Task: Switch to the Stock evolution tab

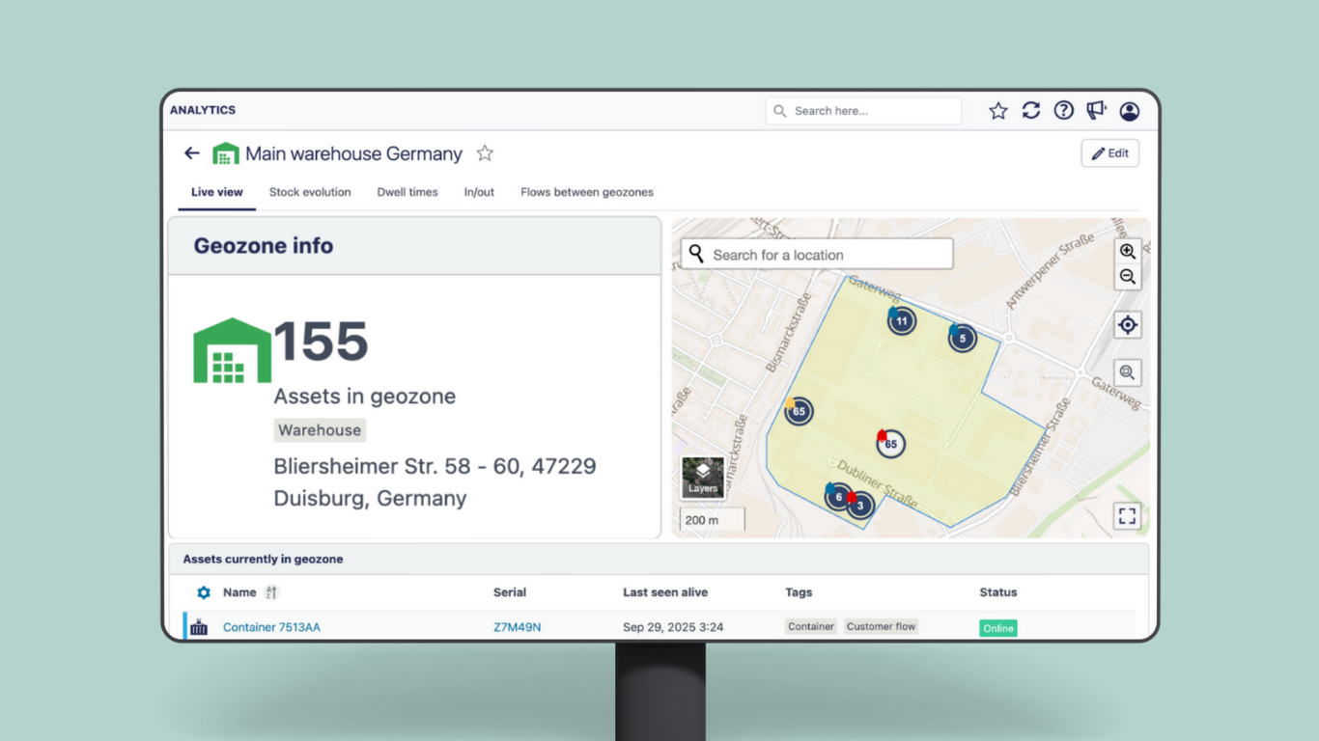Action: [310, 192]
